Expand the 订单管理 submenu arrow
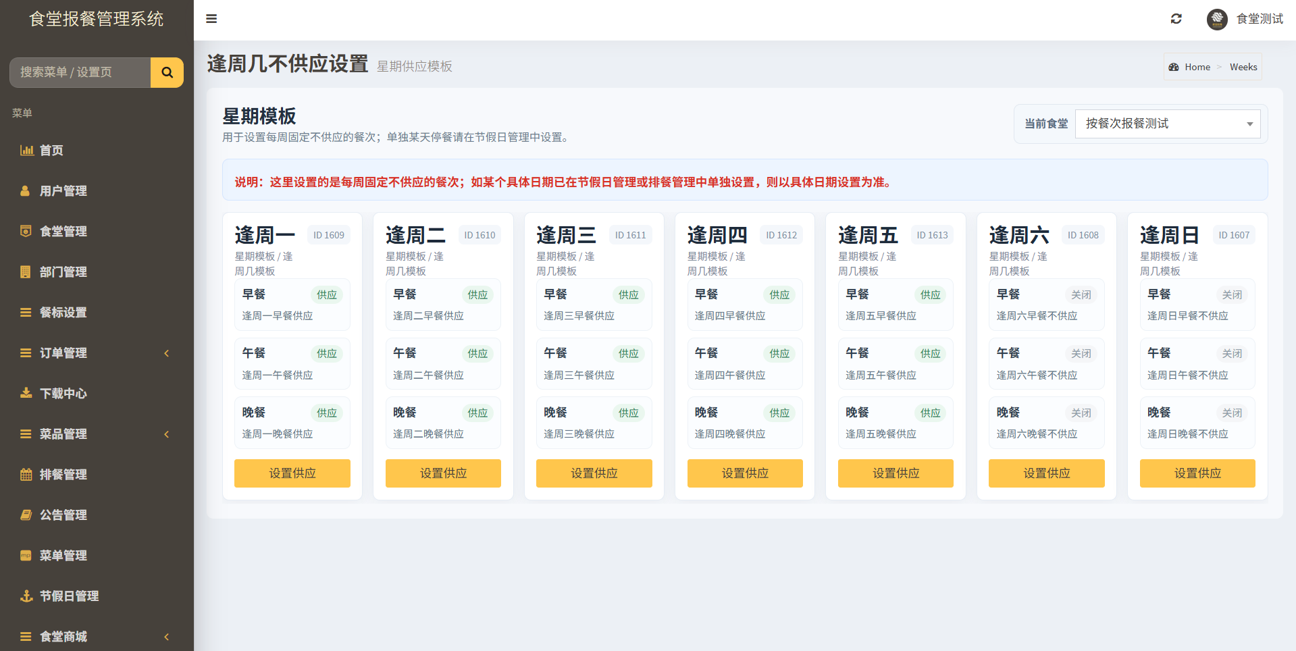Image resolution: width=1296 pixels, height=651 pixels. [166, 353]
